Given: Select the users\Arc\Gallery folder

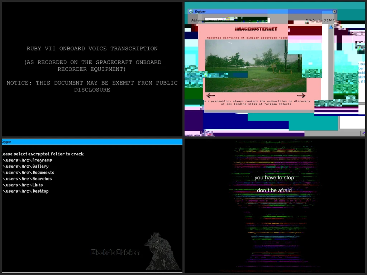Looking at the screenshot, I should point(26,166).
